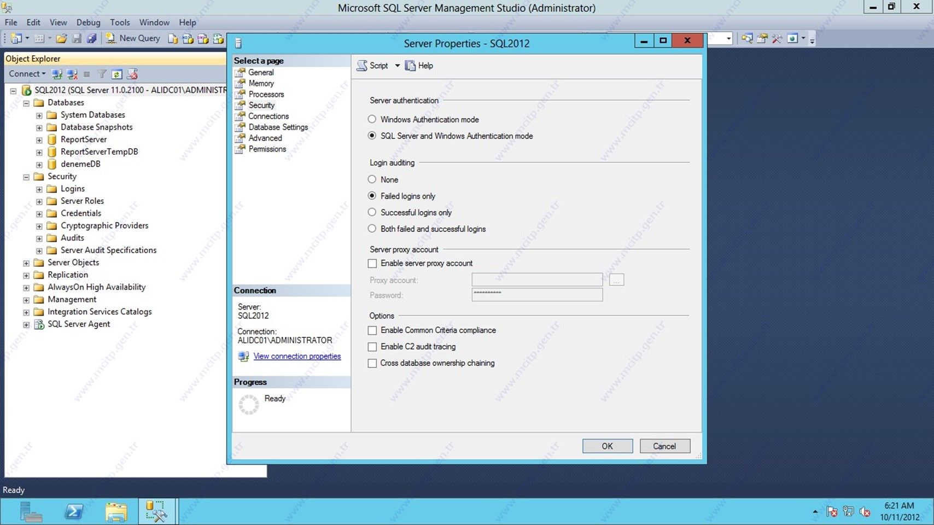Screen dimensions: 934x525
Task: Enable Common Criteria compliance
Action: tap(372, 330)
